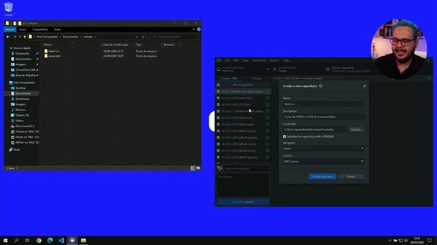This screenshot has width=437, height=245.
Task: Go back in File Explorer
Action: (x=8, y=37)
